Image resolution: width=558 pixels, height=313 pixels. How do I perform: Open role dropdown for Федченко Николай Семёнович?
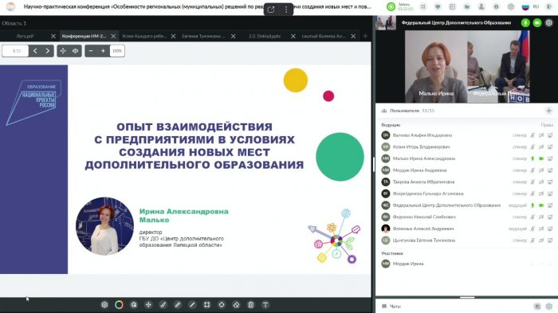[520, 217]
